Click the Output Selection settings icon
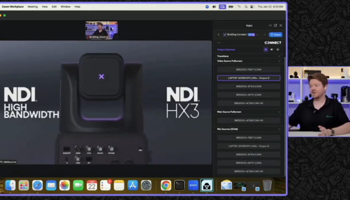350x200 pixels. coord(266,49)
